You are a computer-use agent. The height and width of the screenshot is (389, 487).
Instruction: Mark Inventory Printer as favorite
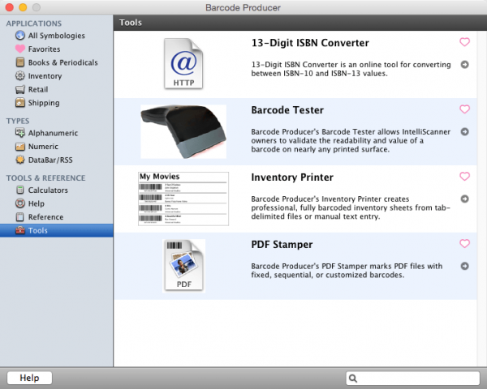coord(464,177)
